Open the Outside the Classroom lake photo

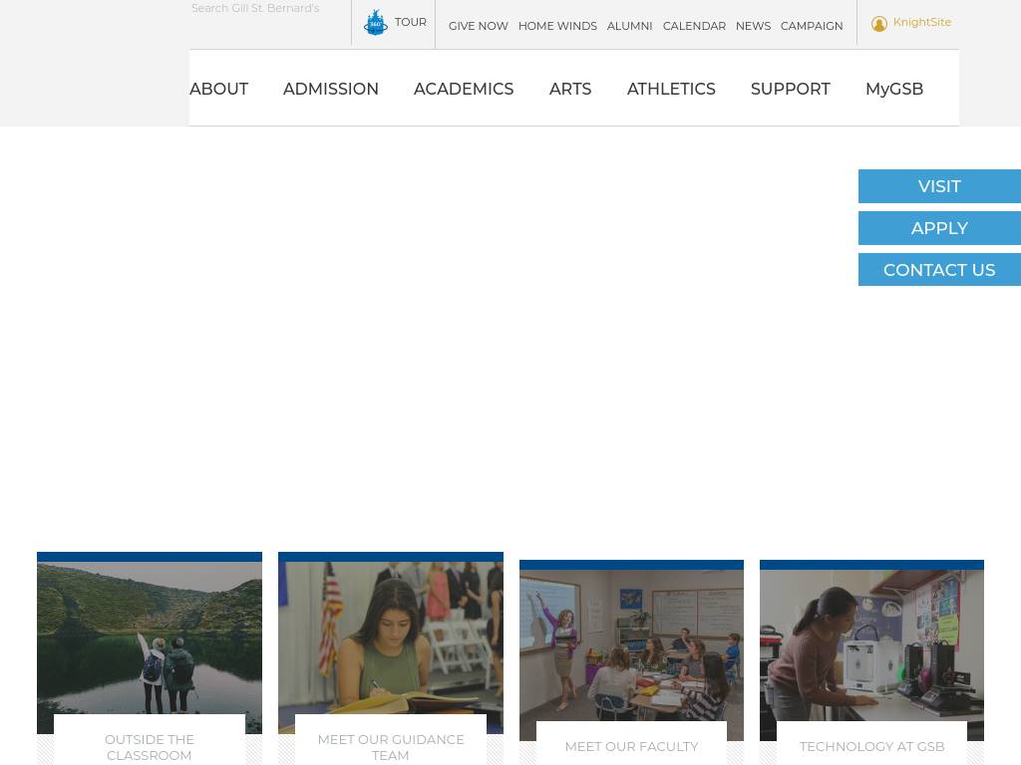[x=150, y=637]
